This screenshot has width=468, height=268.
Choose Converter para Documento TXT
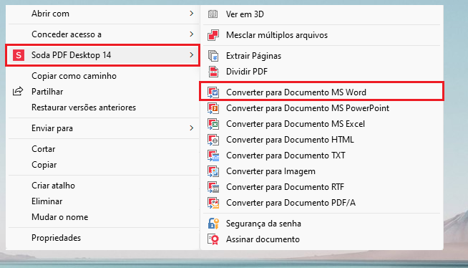point(322,155)
